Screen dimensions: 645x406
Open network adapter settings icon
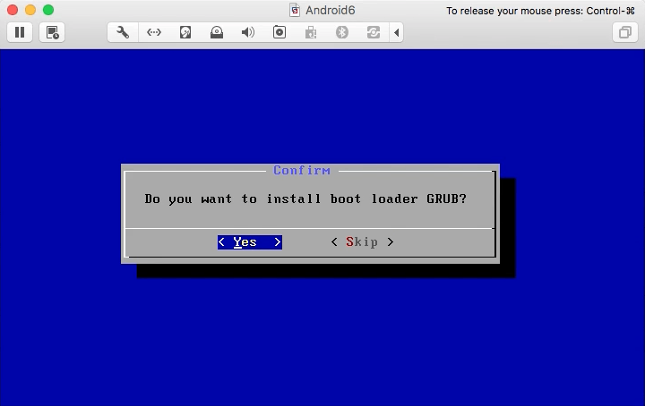point(154,32)
